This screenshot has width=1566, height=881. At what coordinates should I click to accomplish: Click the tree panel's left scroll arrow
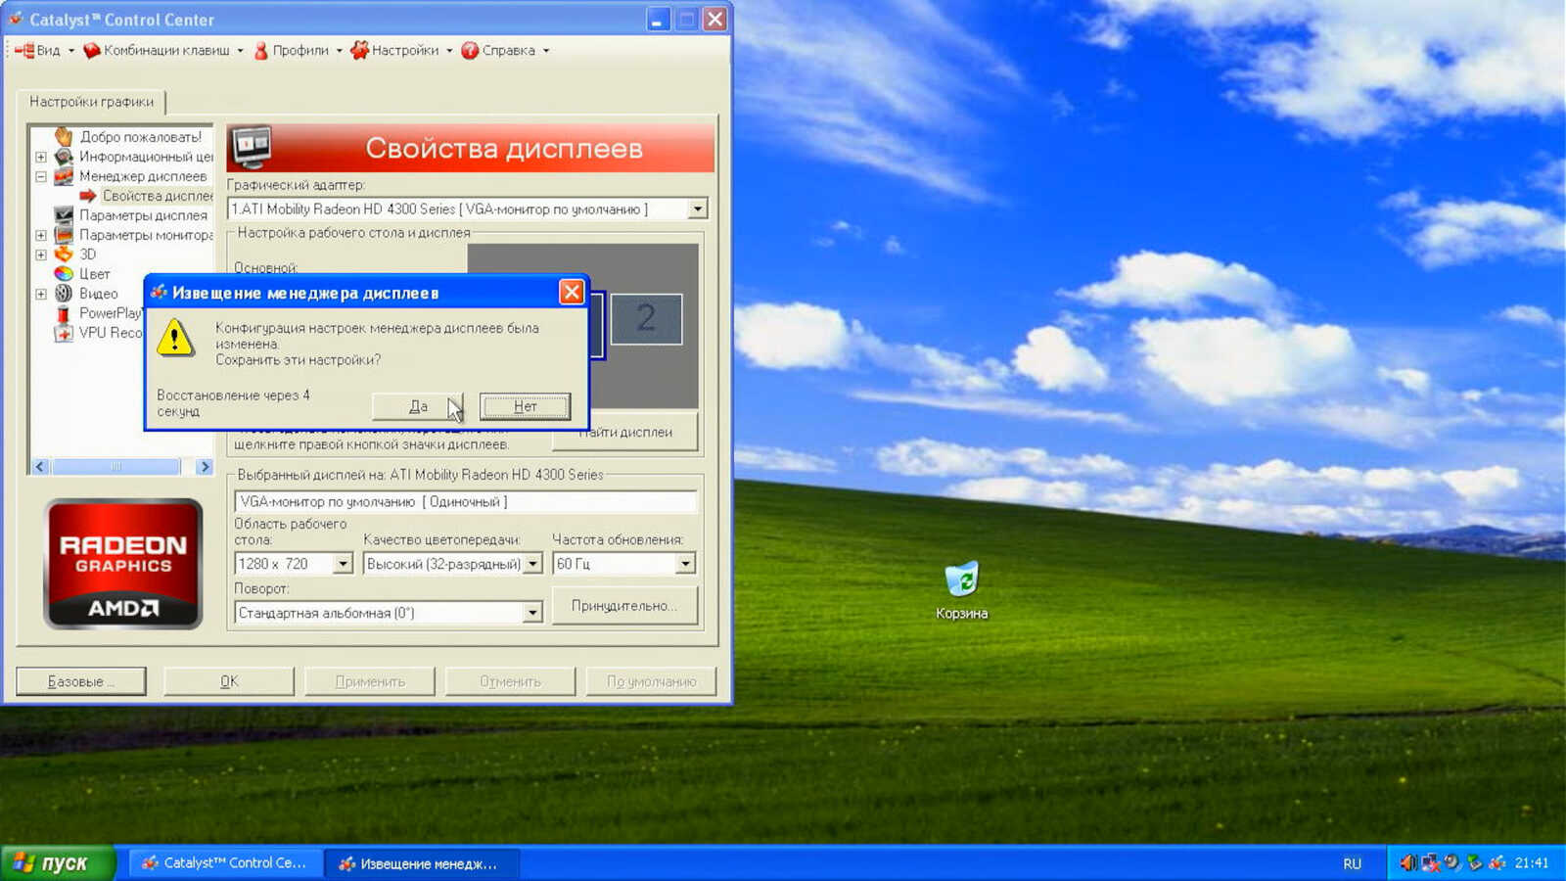pos(40,467)
